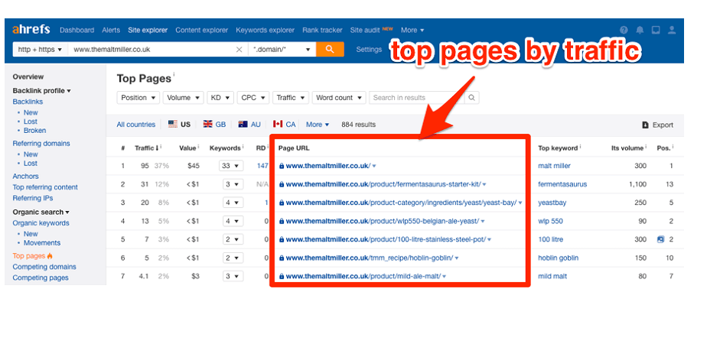Open Broken backlinks in sidebar
This screenshot has width=707, height=344.
34,131
